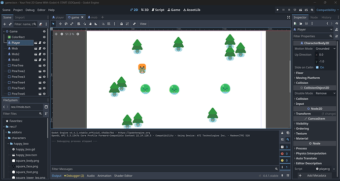
Task: Group the selected node's children
Action: click(x=127, y=24)
